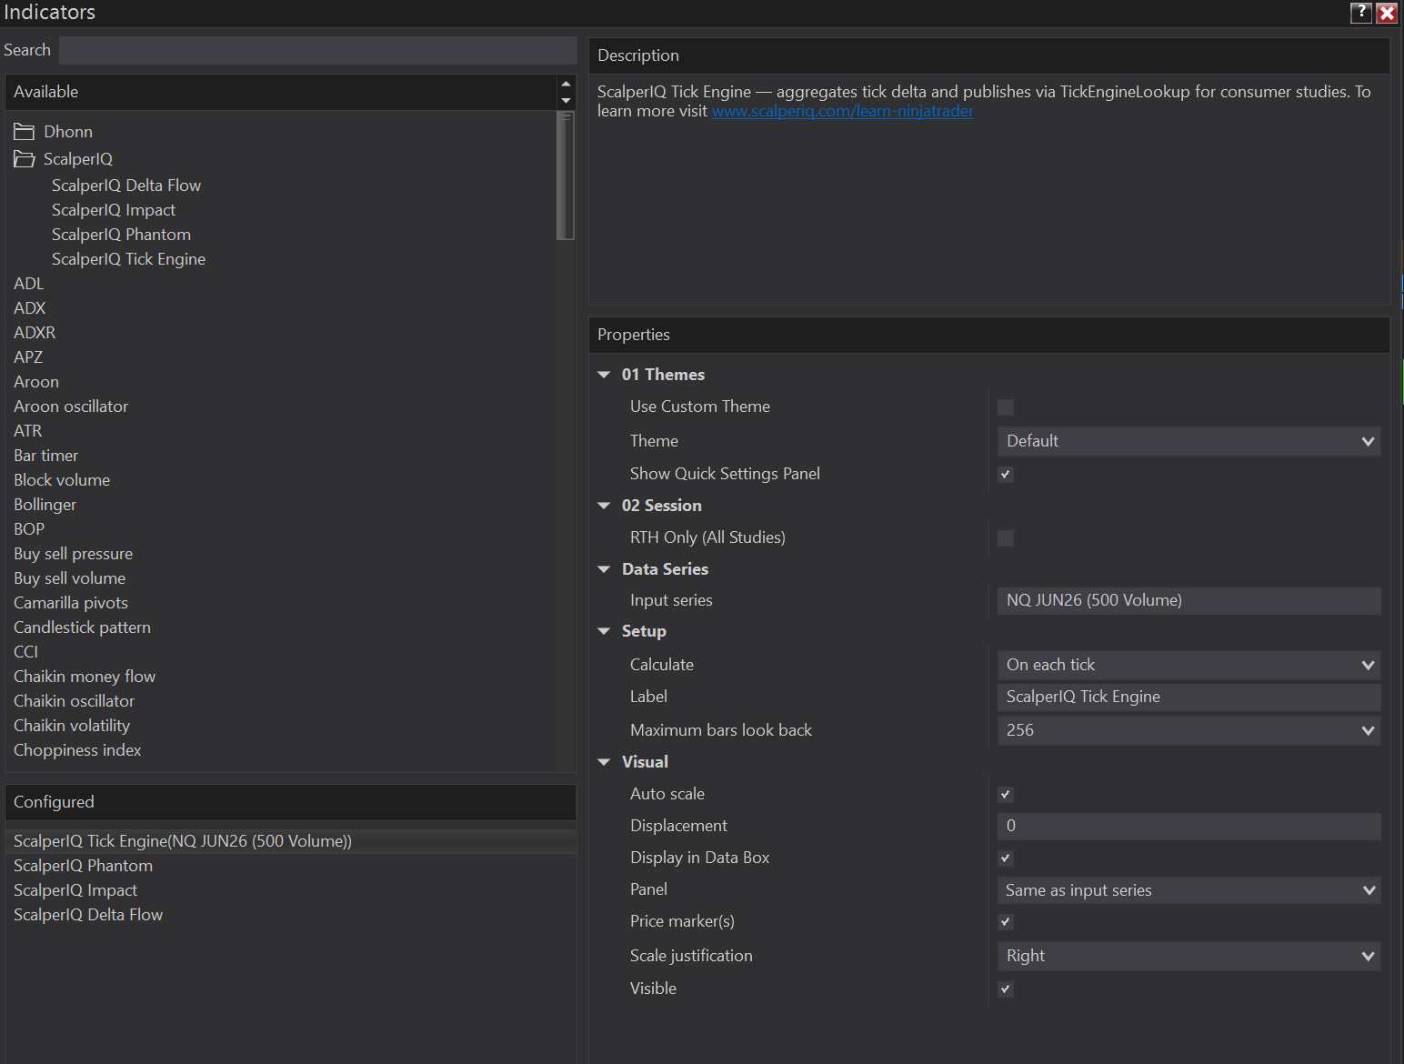The image size is (1404, 1064).
Task: Select ScalperIQ Impact in Available list
Action: tap(114, 210)
